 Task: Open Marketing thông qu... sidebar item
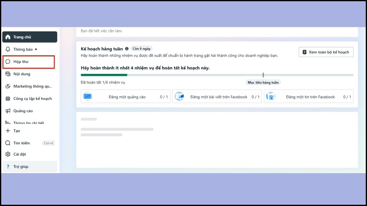click(30, 86)
